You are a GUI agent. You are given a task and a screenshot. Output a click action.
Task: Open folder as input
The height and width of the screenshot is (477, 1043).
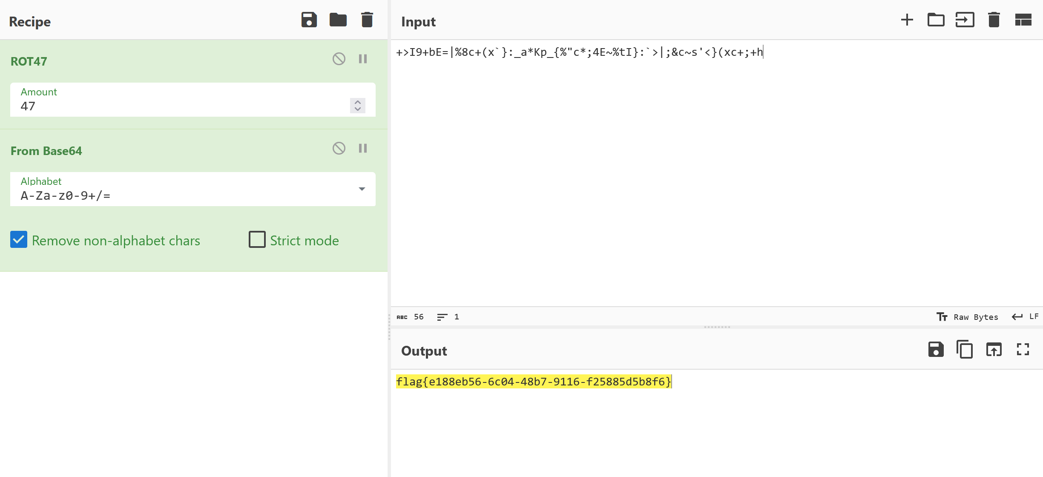coord(936,20)
